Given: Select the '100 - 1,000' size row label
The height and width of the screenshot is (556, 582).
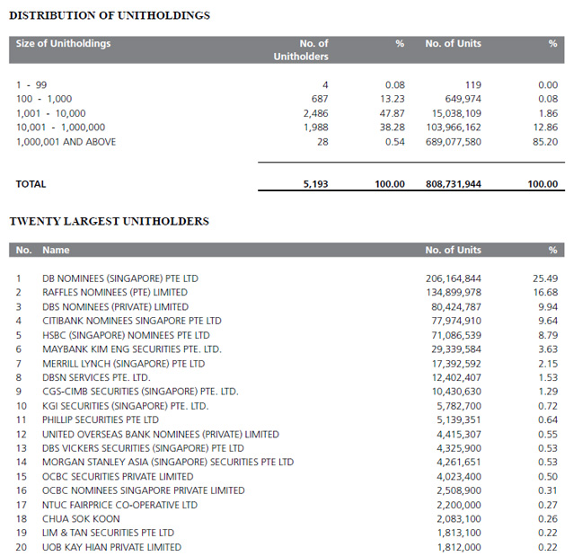Looking at the screenshot, I should [44, 99].
